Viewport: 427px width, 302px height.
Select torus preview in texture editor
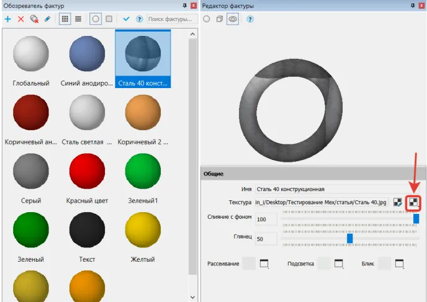(x=233, y=19)
